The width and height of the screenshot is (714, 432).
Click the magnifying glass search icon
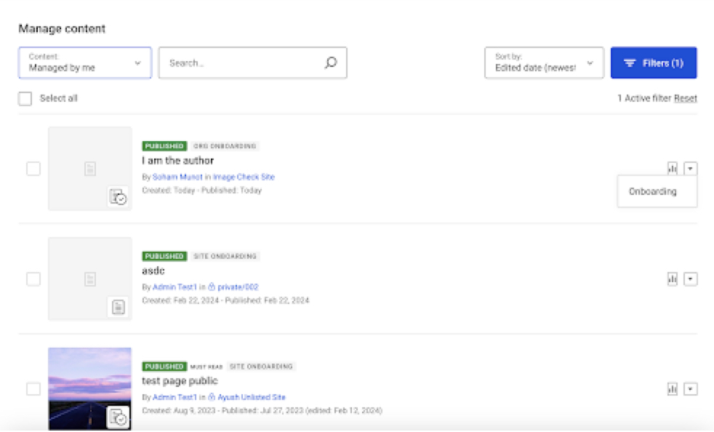pos(331,63)
